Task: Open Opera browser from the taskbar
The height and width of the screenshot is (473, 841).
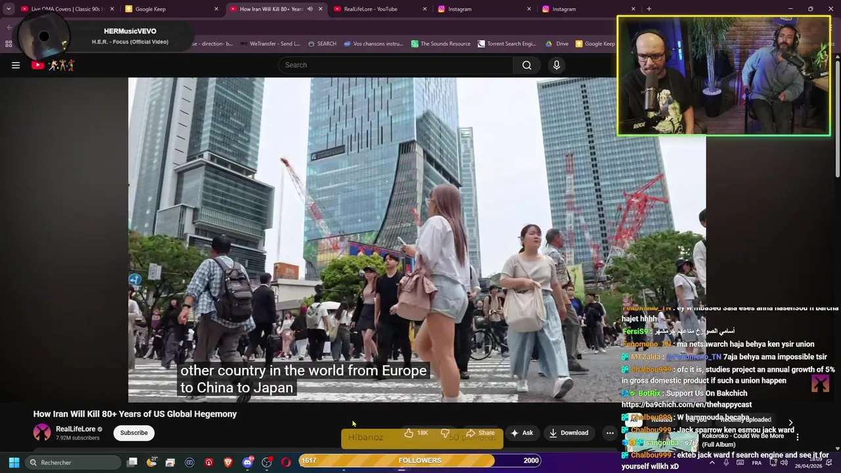Action: [286, 462]
